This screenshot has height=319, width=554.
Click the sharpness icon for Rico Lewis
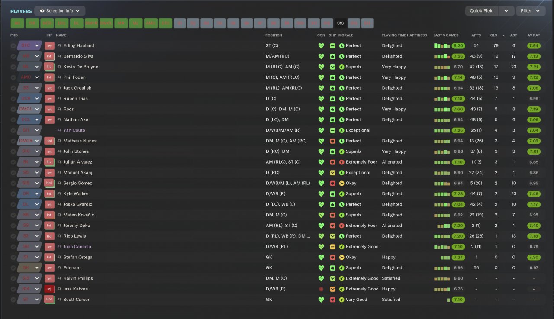(332, 236)
